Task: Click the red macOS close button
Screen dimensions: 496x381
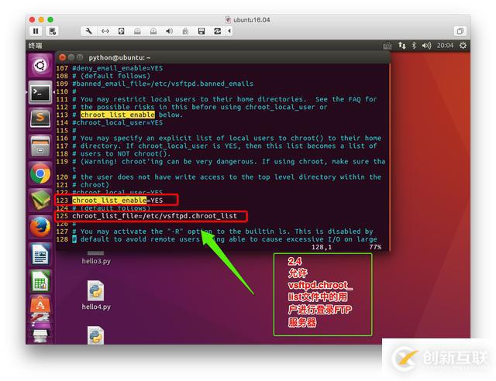Action: point(32,19)
